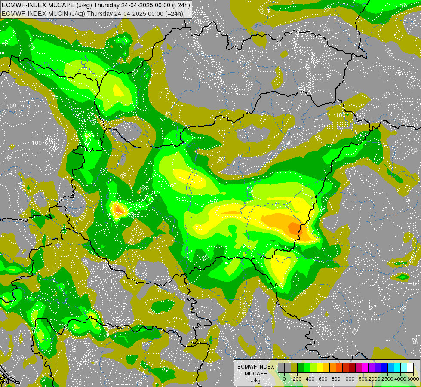Screen dimensions: 421x387
Task: Select the '600' legend scale value
Action: [x=323, y=379]
